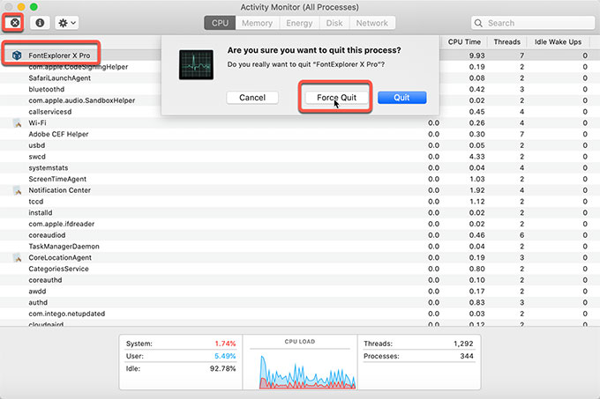Click the CoreLocationAgent process icon
Screen dimensions: 600x399
coord(18,258)
